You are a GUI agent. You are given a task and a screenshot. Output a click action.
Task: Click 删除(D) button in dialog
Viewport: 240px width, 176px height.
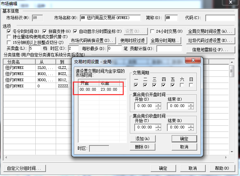(142, 147)
